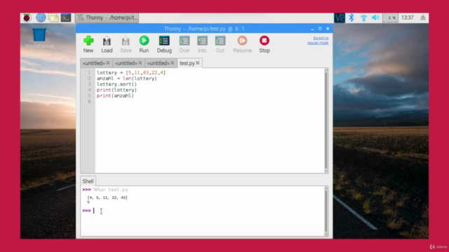The height and width of the screenshot is (252, 449).
Task: Switch to the first untitled tab
Action: coord(93,63)
